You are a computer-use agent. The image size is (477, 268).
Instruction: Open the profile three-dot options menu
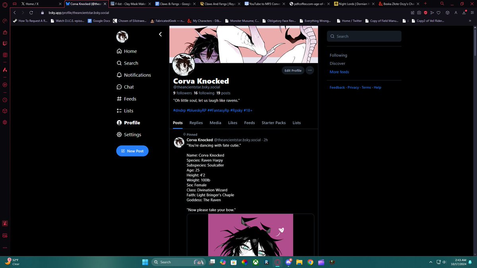[310, 70]
